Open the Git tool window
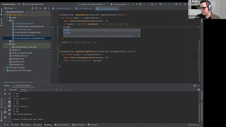226x127 pixels. click(6, 125)
